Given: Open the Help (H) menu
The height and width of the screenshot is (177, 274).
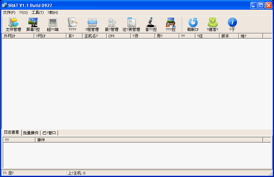Looking at the screenshot, I should 53,13.
